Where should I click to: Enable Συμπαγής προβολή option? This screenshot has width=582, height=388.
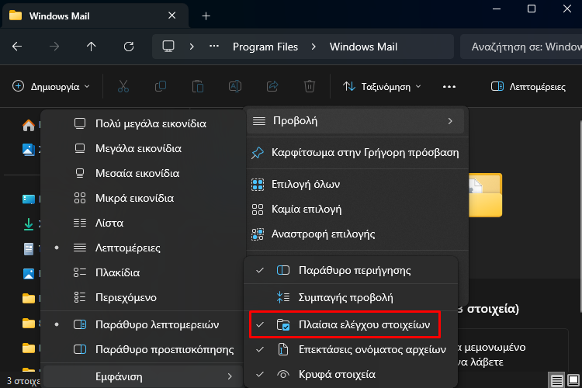pyautogui.click(x=351, y=297)
